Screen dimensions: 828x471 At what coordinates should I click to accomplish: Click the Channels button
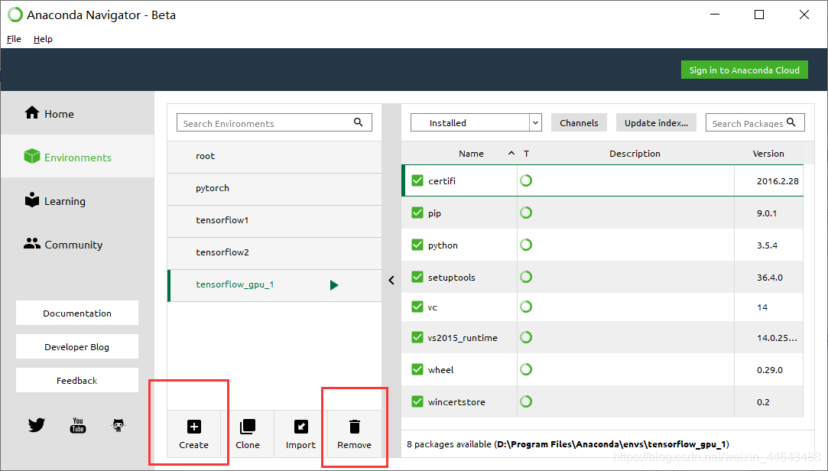[579, 122]
